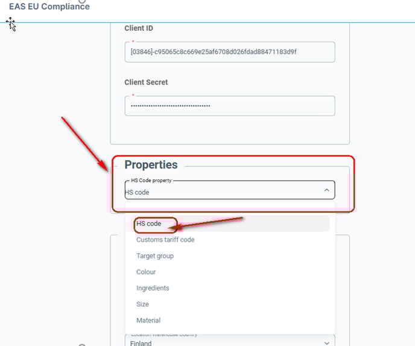415x346 pixels.
Task: Pick the Target group option
Action: (230, 256)
